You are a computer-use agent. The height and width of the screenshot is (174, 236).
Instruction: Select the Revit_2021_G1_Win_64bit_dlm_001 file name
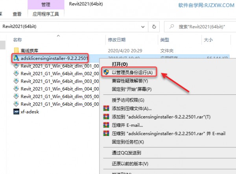[x=60, y=66]
